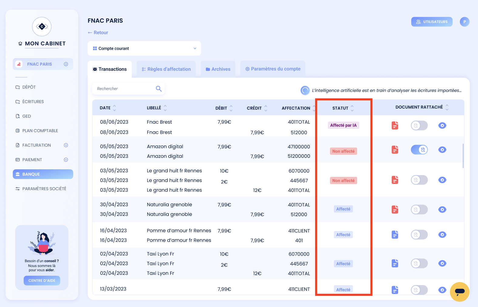Click Affecté badge for Taxi Lyon Fr
Screen dimensions: 478x307
point(343,264)
